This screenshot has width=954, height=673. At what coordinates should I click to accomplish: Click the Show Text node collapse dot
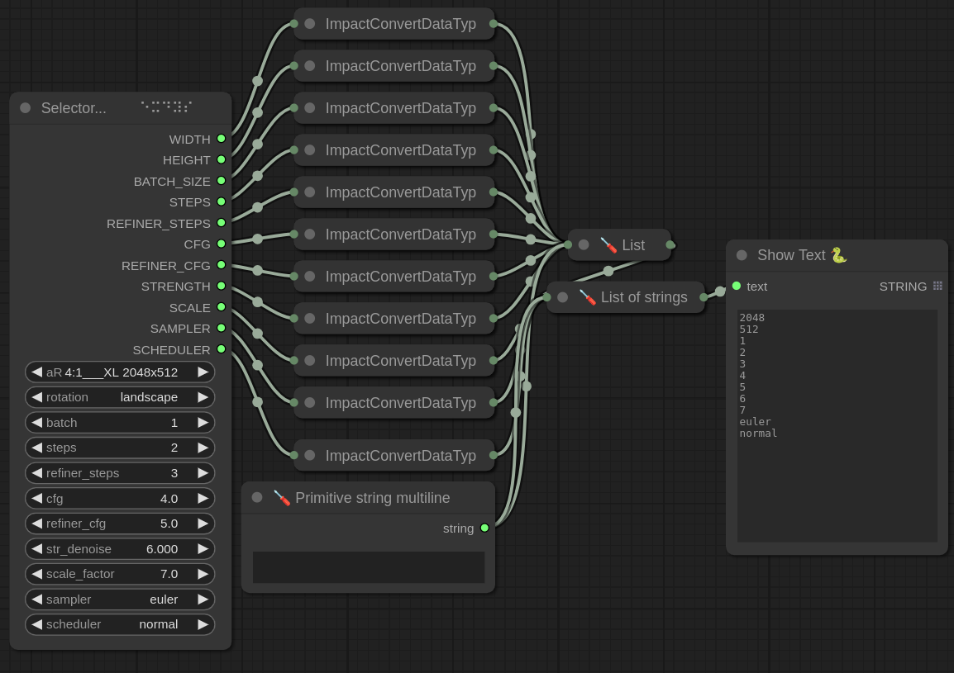click(742, 255)
